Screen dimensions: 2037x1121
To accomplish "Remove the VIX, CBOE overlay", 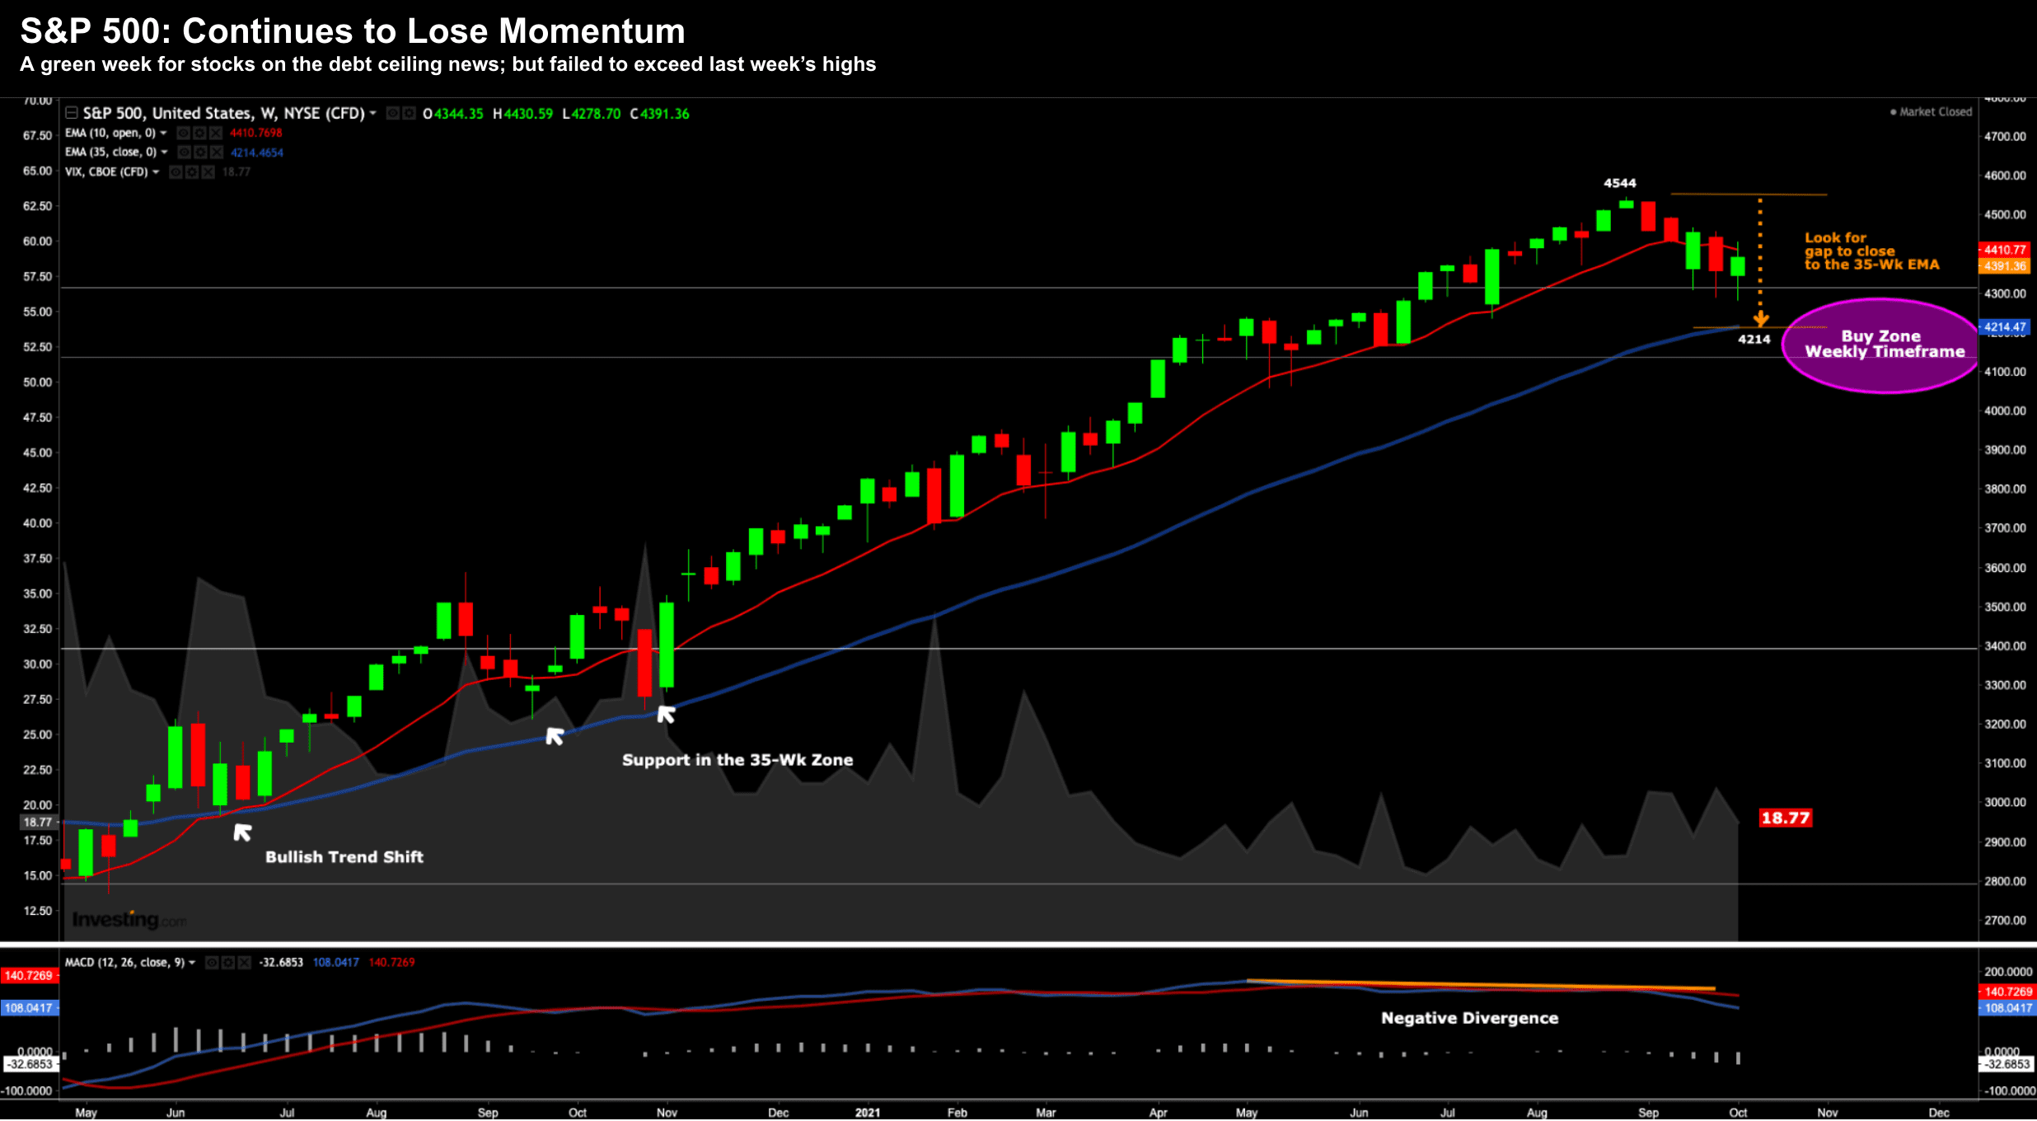I will point(208,171).
